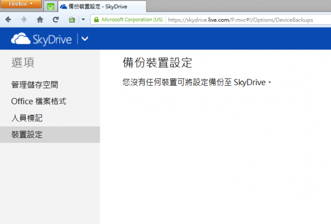Expand the dropdown arrow beside camera icon

coord(83,20)
